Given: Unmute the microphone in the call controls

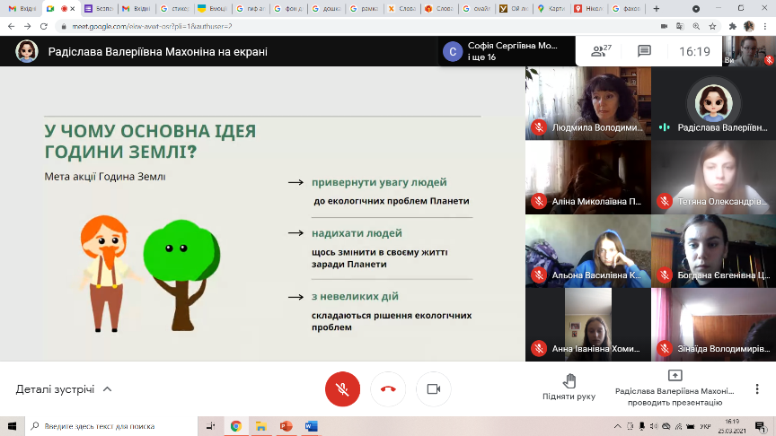Looking at the screenshot, I should pos(342,389).
